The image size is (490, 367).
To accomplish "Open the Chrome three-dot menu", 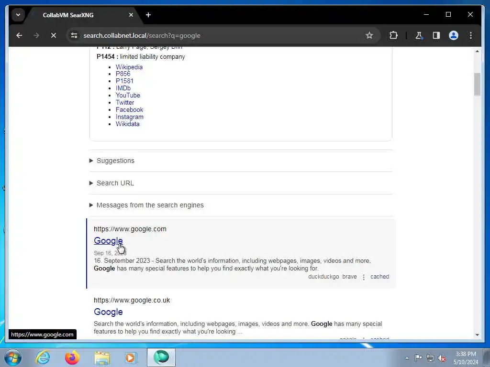I will [471, 35].
